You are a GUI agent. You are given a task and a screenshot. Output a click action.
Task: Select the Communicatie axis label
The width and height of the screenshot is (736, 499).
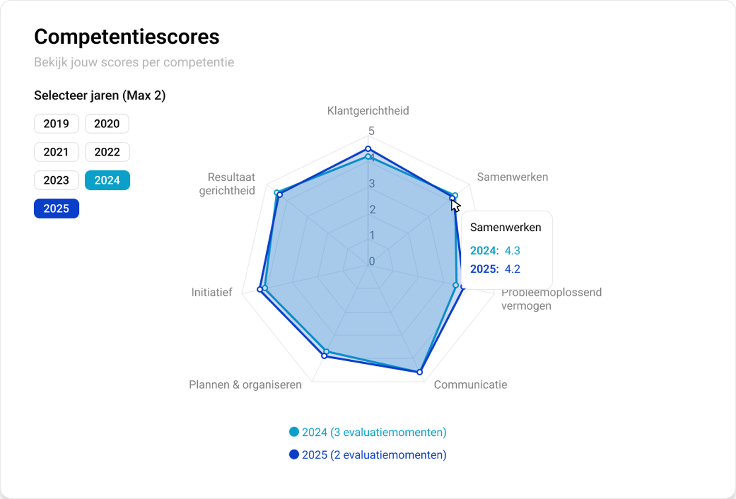point(470,385)
